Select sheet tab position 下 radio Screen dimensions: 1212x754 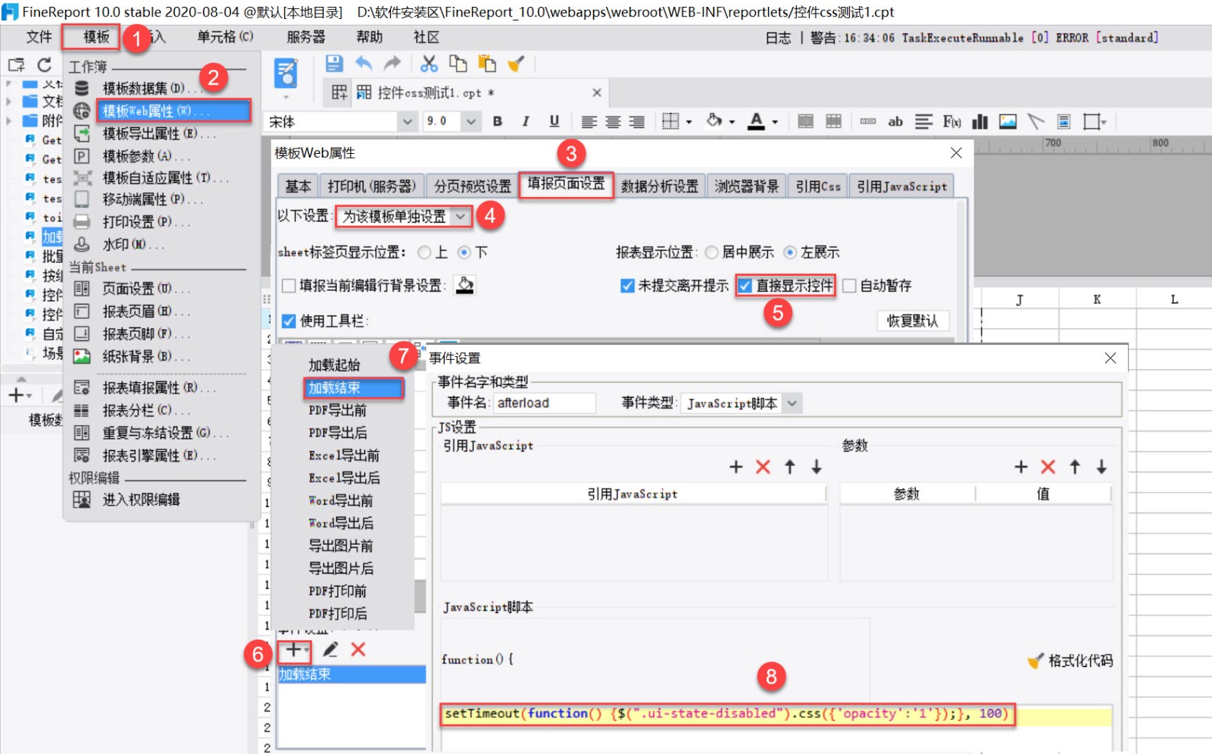464,252
